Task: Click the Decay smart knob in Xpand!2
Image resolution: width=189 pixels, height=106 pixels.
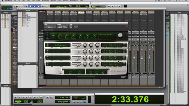Action: (67, 36)
